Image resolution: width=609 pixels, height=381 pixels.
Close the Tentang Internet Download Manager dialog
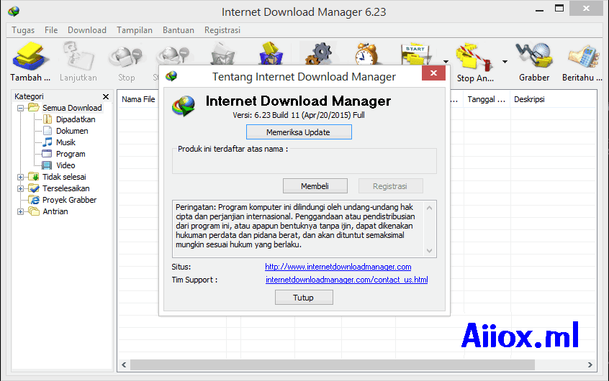tap(433, 73)
